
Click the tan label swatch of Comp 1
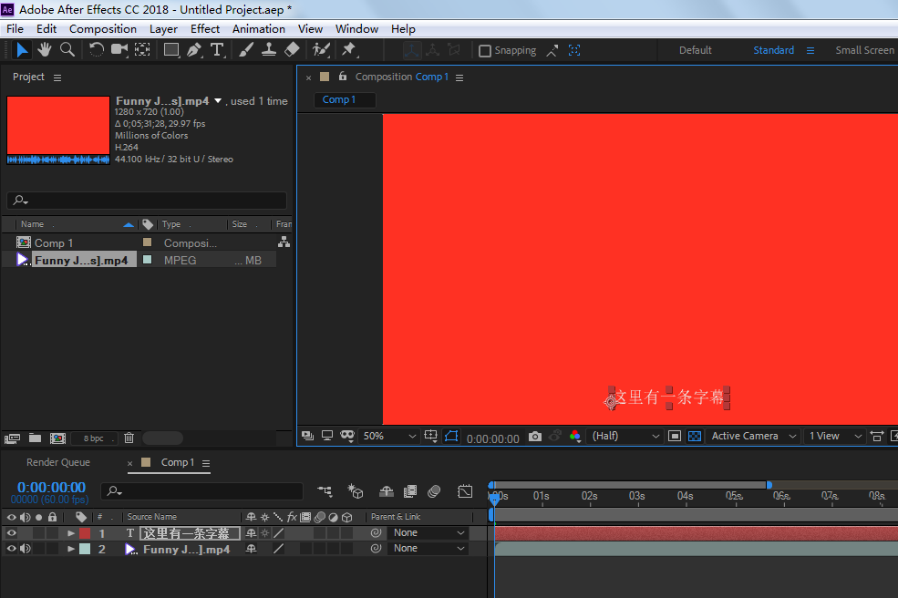point(147,242)
